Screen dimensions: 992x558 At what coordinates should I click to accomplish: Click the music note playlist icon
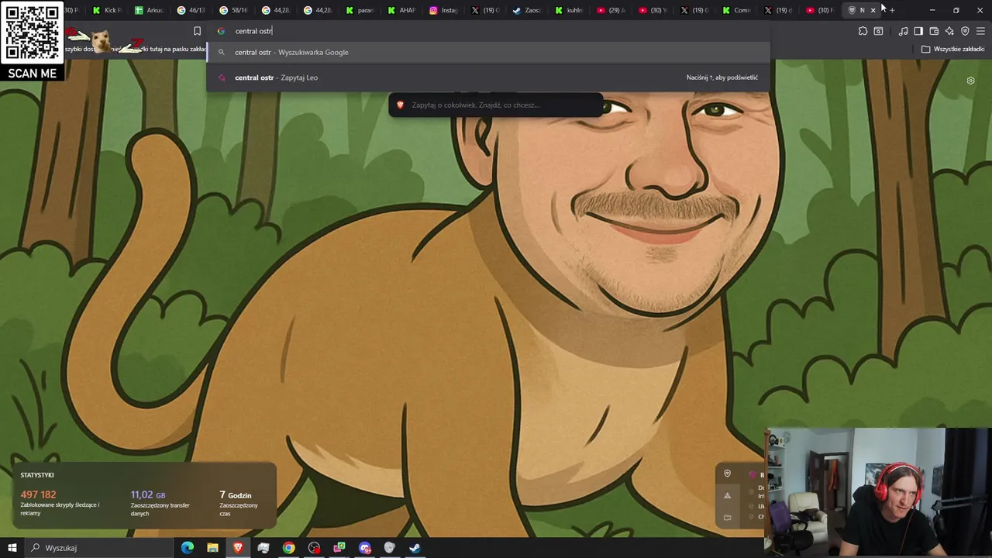click(903, 31)
